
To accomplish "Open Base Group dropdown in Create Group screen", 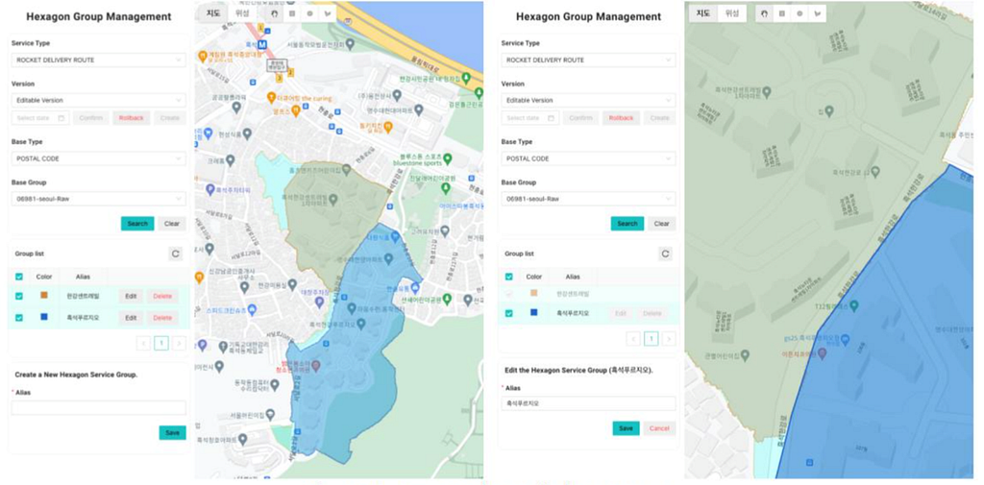I will click(99, 199).
